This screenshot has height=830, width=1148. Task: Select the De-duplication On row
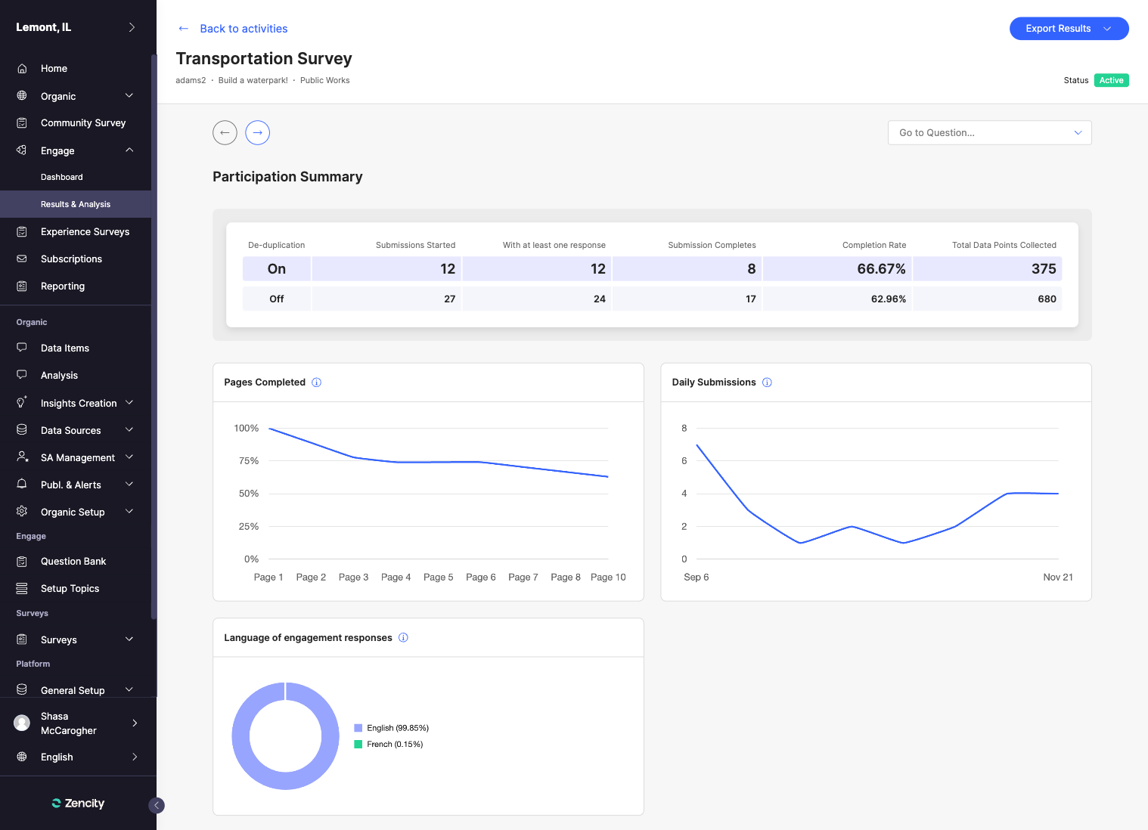[276, 269]
